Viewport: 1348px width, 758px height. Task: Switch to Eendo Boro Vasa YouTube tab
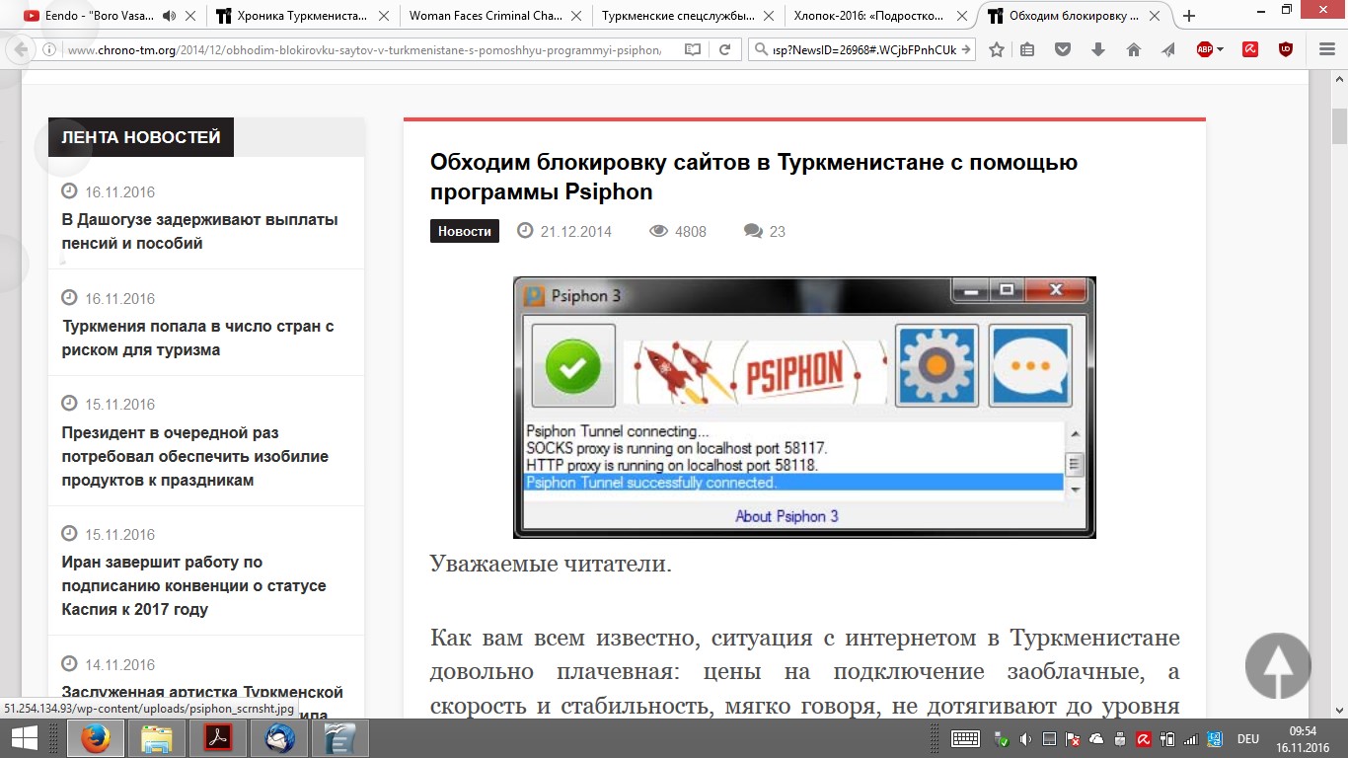tap(100, 16)
